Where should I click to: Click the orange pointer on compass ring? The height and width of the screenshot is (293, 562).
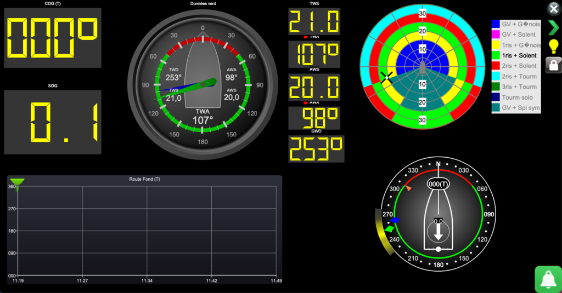[408, 188]
